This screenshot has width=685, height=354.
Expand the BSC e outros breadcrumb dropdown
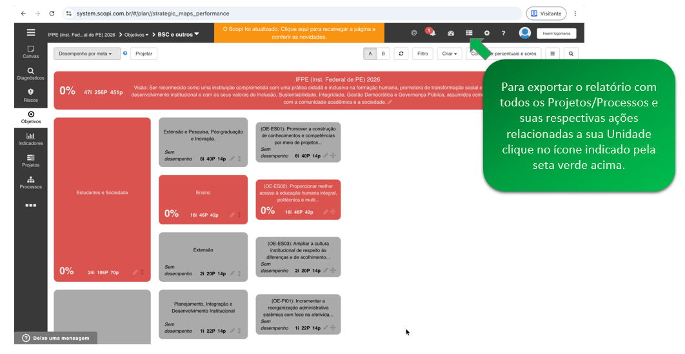coord(178,34)
